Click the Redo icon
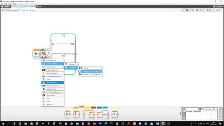Viewport: 224px width, 126px height. click(x=203, y=10)
